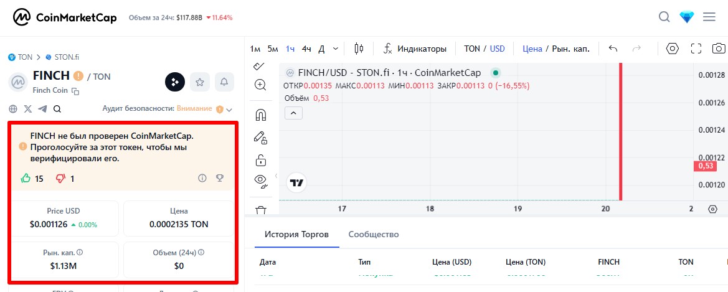This screenshot has width=728, height=292.
Task: Show Цена on the chart
Action: click(x=532, y=49)
